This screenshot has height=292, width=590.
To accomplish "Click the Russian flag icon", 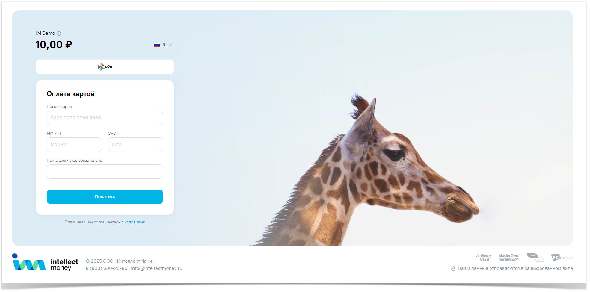I will click(157, 45).
